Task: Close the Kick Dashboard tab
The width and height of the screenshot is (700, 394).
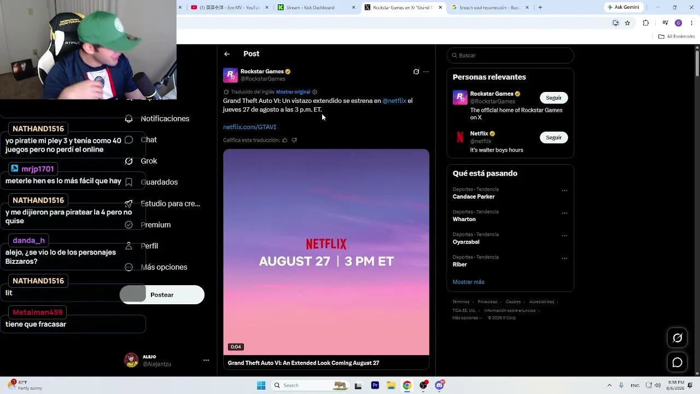Action: [353, 8]
